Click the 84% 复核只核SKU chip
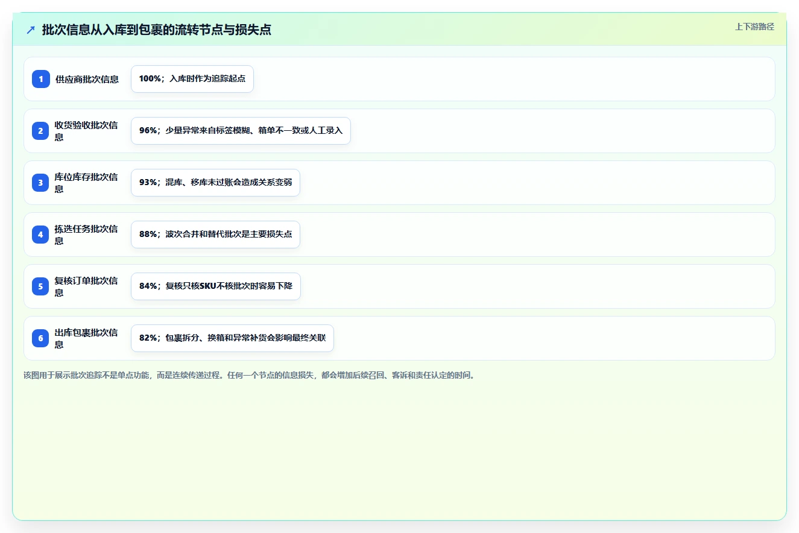 (216, 286)
